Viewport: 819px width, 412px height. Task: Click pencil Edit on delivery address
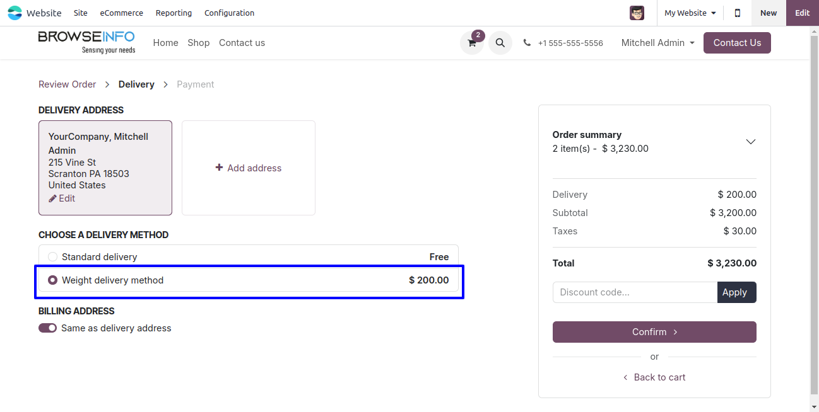point(62,198)
